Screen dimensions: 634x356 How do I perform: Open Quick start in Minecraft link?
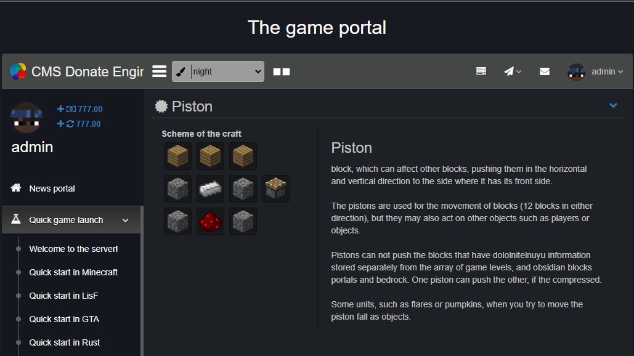click(73, 272)
